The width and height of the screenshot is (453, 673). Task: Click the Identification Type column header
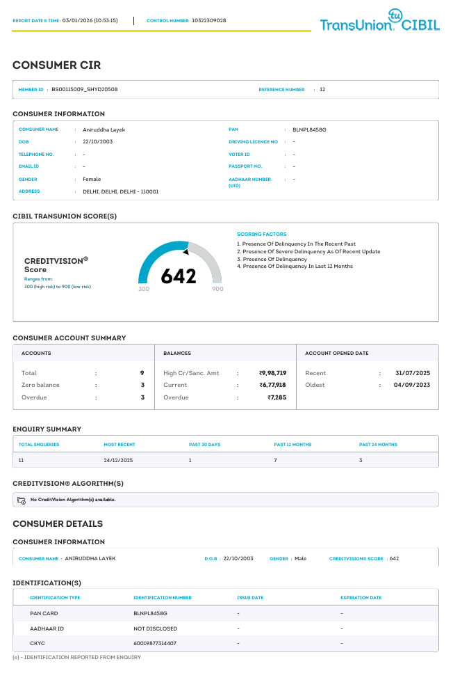click(x=55, y=598)
